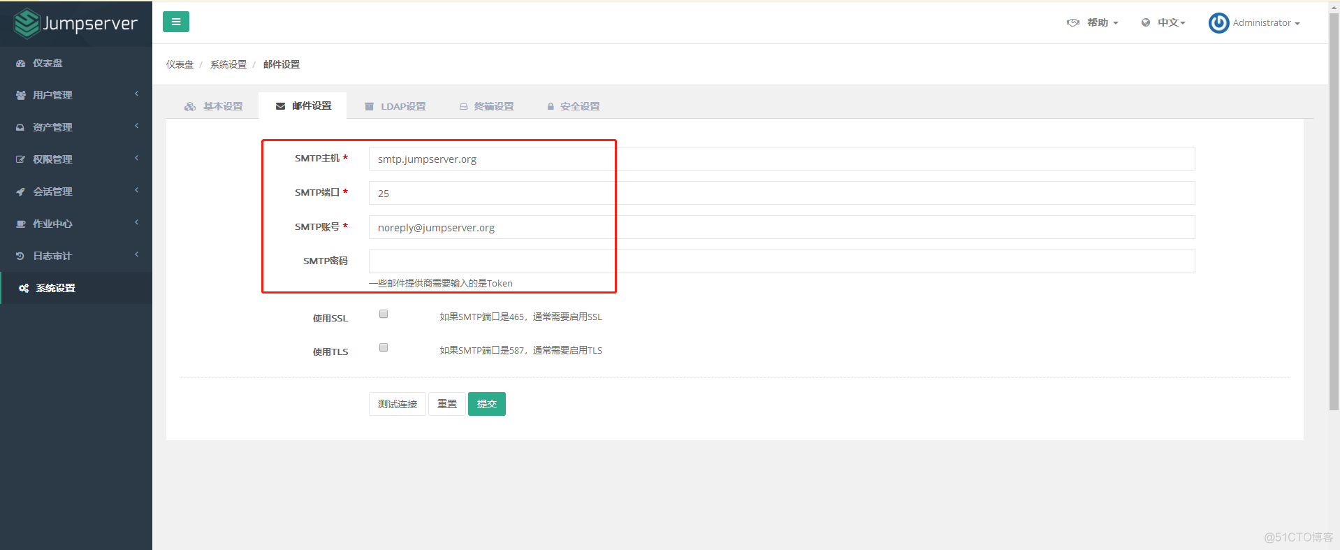
Task: Click the users icon next to 用户管理
Action: (x=21, y=96)
